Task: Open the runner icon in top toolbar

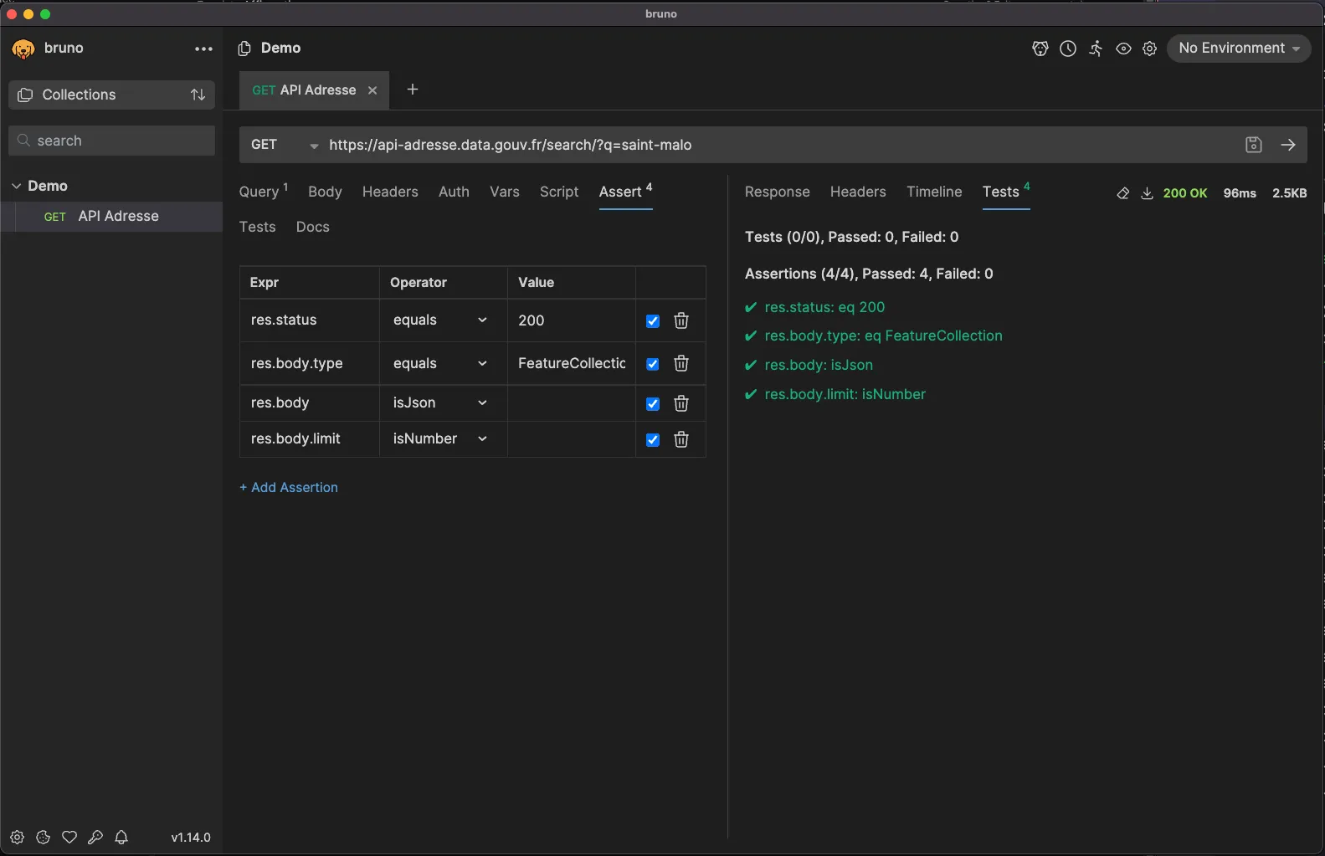Action: click(1096, 49)
